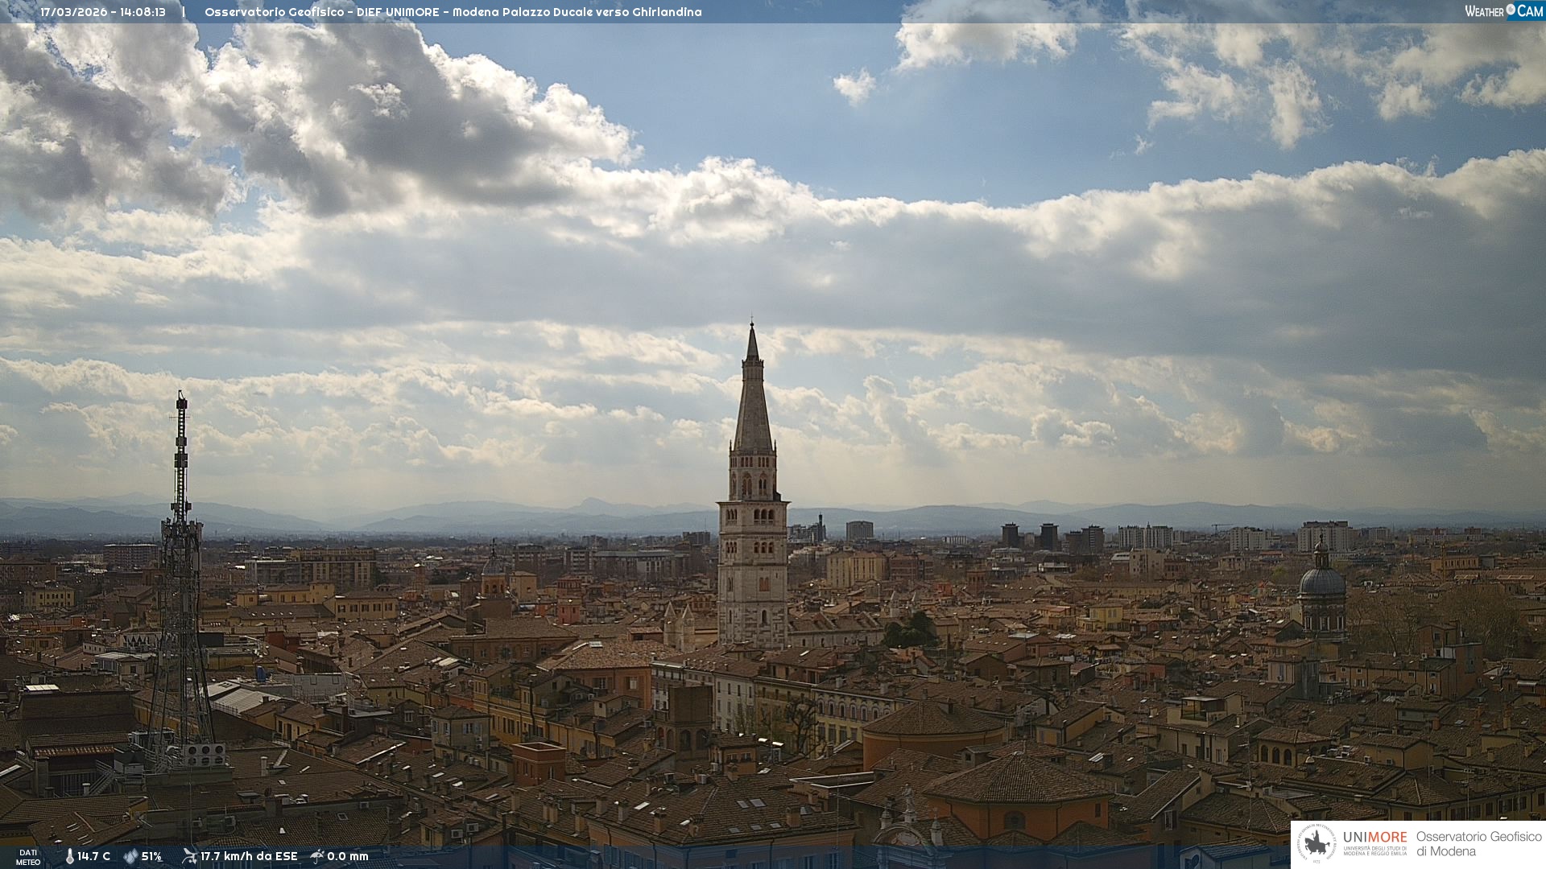
Task: Open the UNIMORE logo text
Action: 1374,838
